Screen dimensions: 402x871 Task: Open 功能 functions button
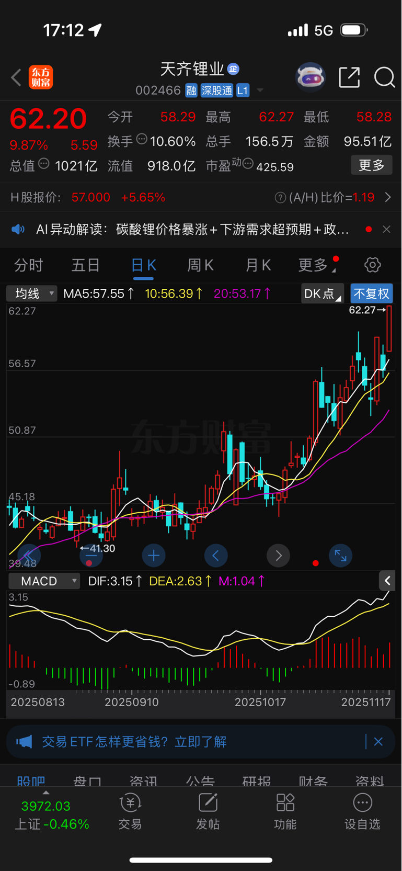pyautogui.click(x=285, y=812)
